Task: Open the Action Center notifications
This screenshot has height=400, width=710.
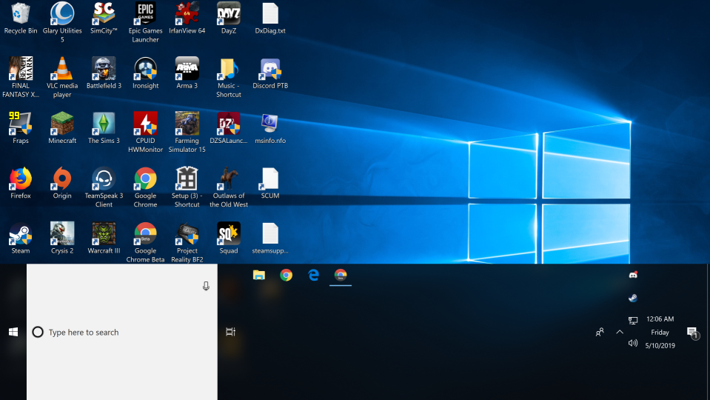Action: 693,333
